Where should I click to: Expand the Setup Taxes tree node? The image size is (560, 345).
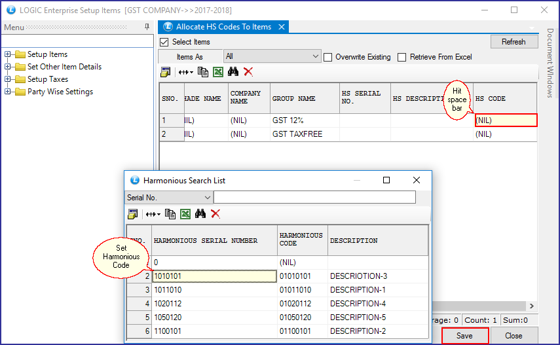point(8,79)
